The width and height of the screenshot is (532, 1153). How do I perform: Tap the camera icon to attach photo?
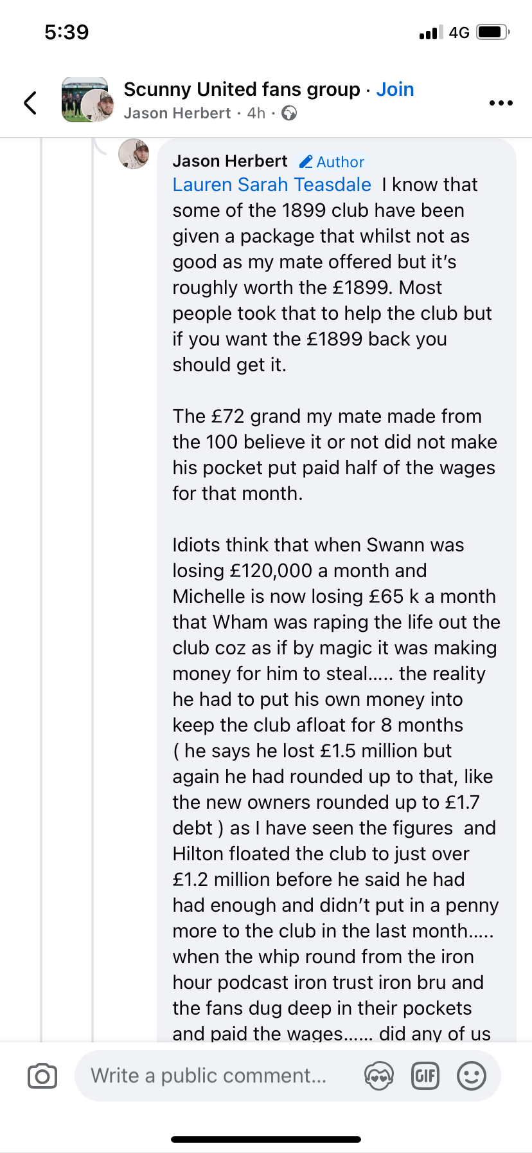click(x=42, y=1076)
